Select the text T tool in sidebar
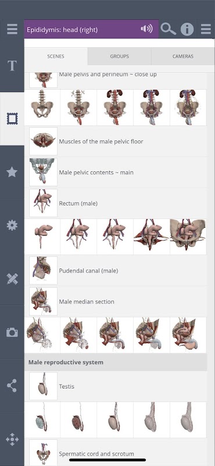215x466 pixels. (12, 66)
